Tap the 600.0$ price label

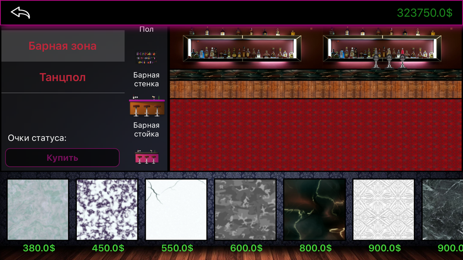(x=246, y=248)
